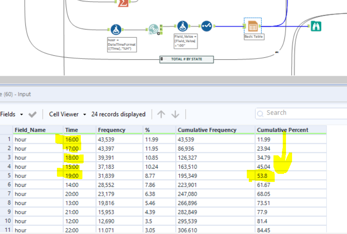Viewport: 347px width, 234px height.
Task: Select the blue Select tool with checkmark
Action: click(206, 26)
